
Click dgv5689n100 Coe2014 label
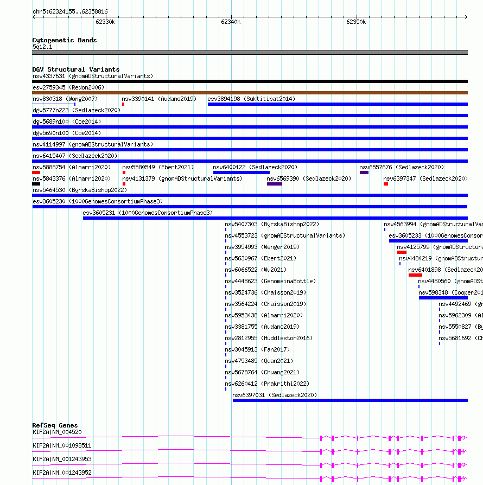click(67, 122)
